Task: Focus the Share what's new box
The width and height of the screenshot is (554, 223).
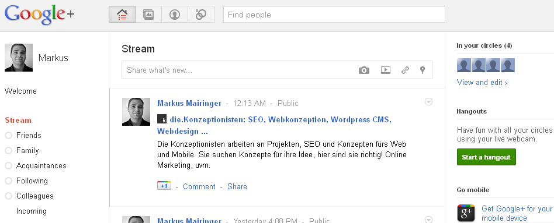Action: (276, 70)
